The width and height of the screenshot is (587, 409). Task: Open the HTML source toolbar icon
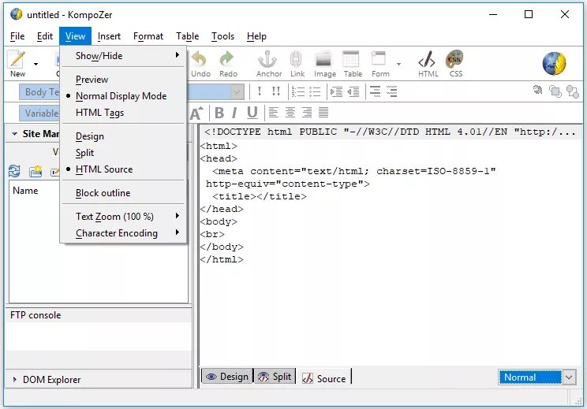428,64
